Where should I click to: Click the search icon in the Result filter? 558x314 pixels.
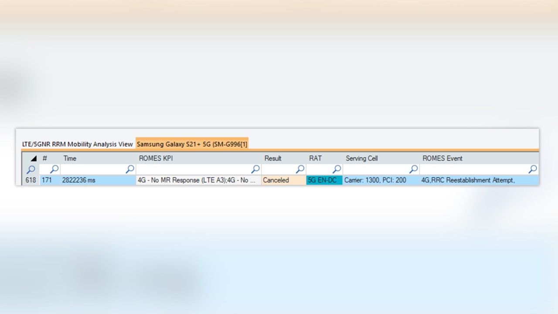300,169
